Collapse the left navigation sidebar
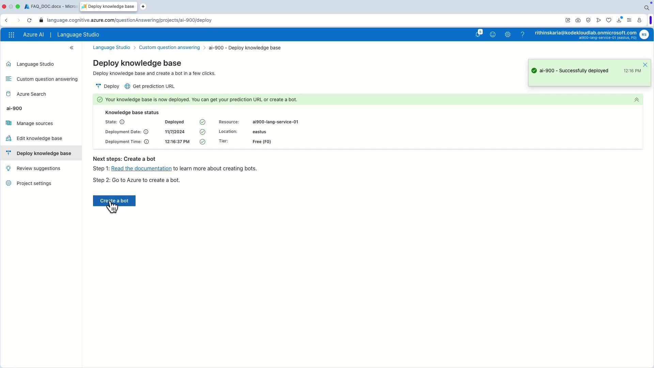The height and width of the screenshot is (368, 654). tap(72, 48)
